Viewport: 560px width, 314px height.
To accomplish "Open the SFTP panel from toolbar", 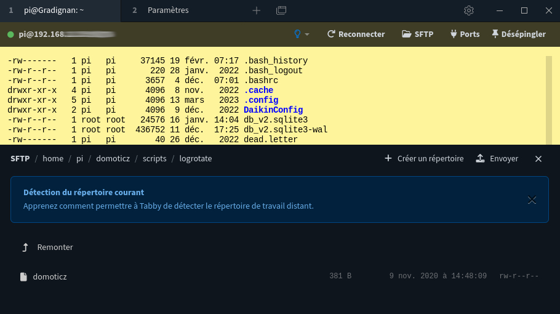I will pyautogui.click(x=418, y=34).
